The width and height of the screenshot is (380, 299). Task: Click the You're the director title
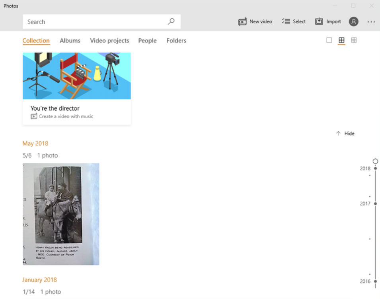pos(55,108)
